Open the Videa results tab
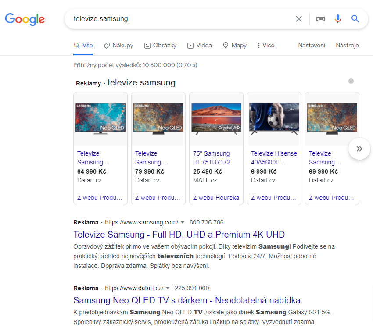The image size is (373, 331). [x=200, y=45]
